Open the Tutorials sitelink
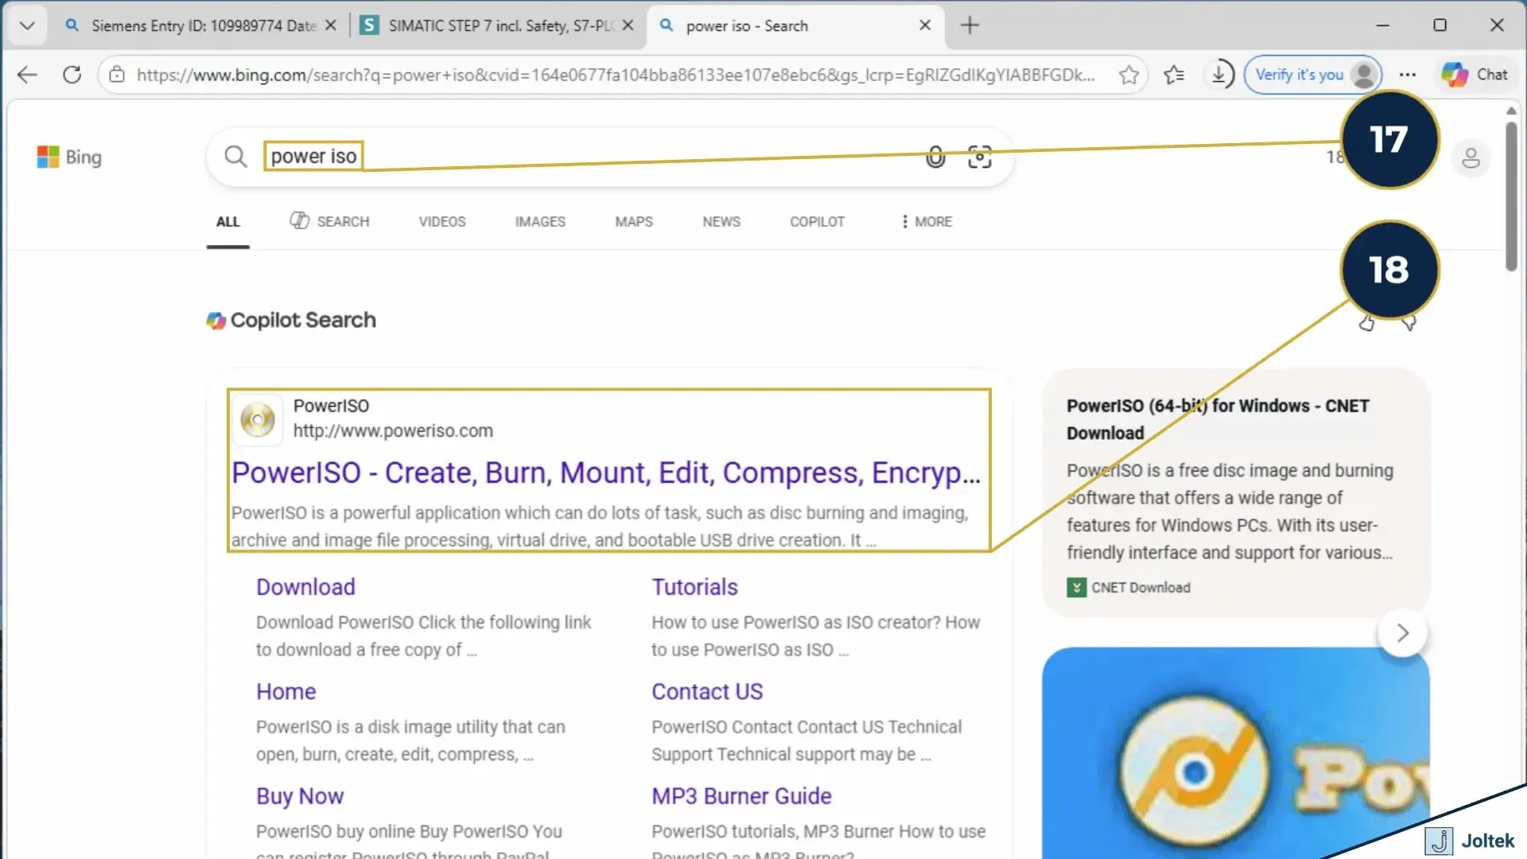 [x=694, y=587]
